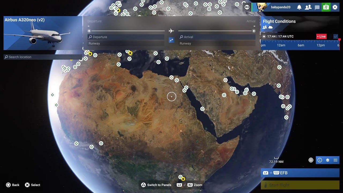Select the lone airport marker in Red Sea
Viewport: 343px width, 193px height.
coord(202,109)
